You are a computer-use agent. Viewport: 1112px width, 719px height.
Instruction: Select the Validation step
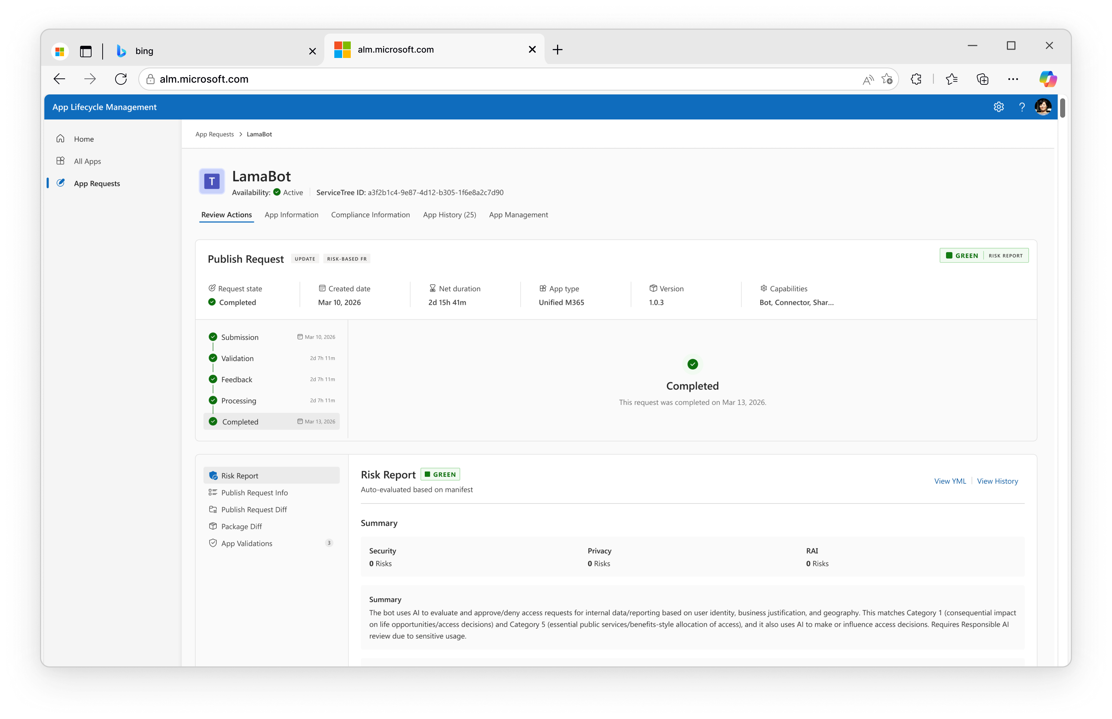pyautogui.click(x=272, y=358)
